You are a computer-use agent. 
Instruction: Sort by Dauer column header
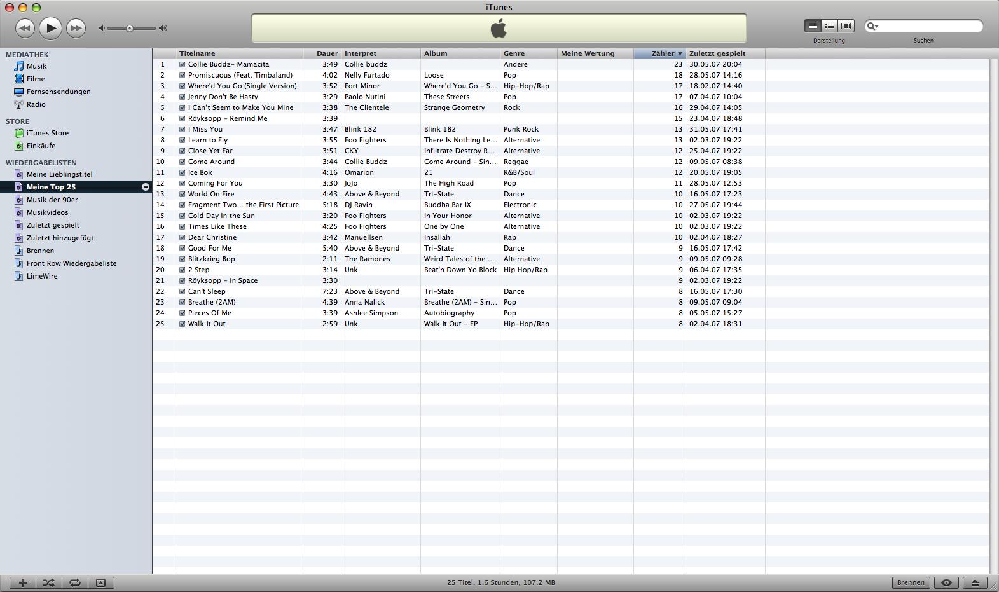click(x=322, y=53)
